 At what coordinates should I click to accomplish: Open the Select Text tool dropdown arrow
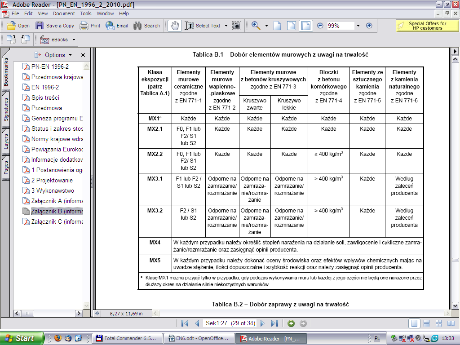click(226, 26)
